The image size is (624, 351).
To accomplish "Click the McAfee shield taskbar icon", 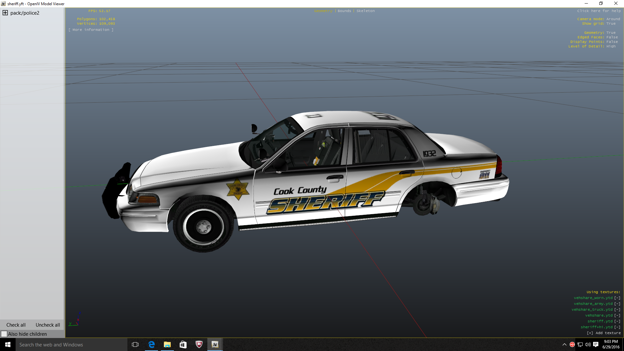I will (199, 344).
